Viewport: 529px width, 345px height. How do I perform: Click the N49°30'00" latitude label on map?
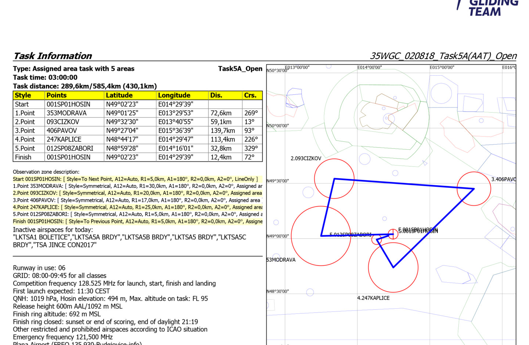pos(277,181)
